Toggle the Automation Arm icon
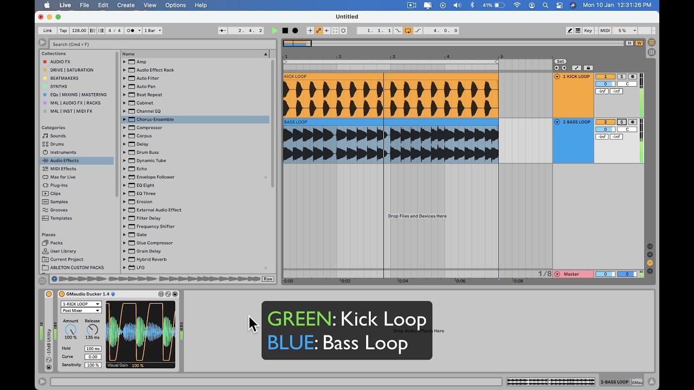The height and width of the screenshot is (390, 694). pyautogui.click(x=319, y=31)
